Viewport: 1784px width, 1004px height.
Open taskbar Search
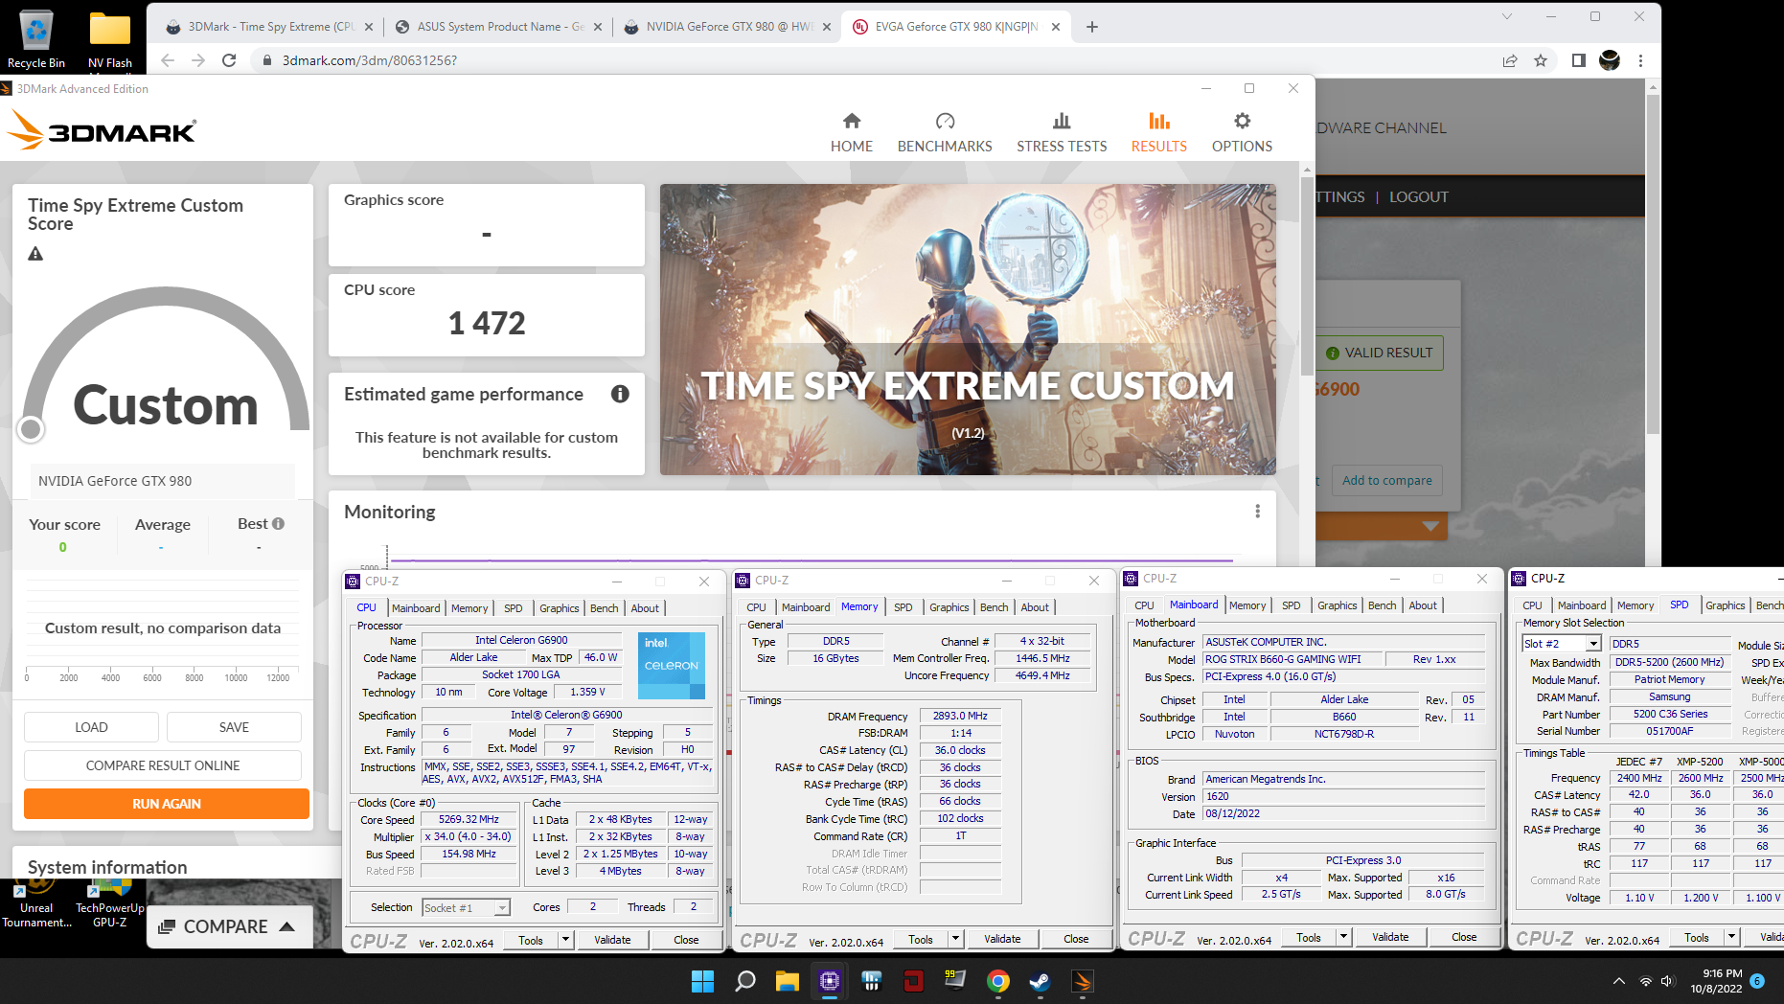pos(744,981)
